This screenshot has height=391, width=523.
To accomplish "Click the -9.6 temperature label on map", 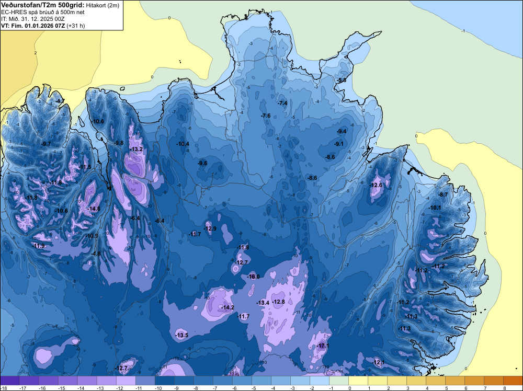I will point(202,163).
